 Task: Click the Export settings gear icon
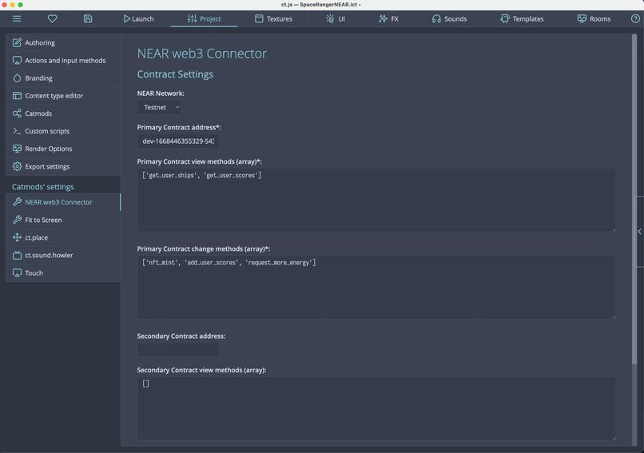pyautogui.click(x=17, y=166)
